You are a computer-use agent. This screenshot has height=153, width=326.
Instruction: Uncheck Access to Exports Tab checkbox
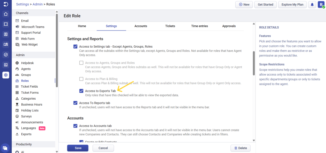point(81,91)
